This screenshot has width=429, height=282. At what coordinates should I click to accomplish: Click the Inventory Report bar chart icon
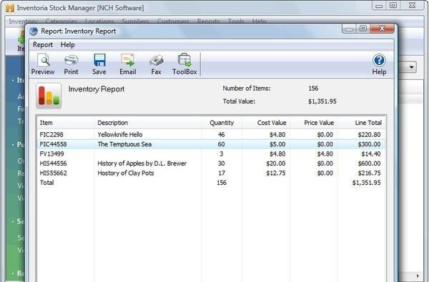[49, 96]
